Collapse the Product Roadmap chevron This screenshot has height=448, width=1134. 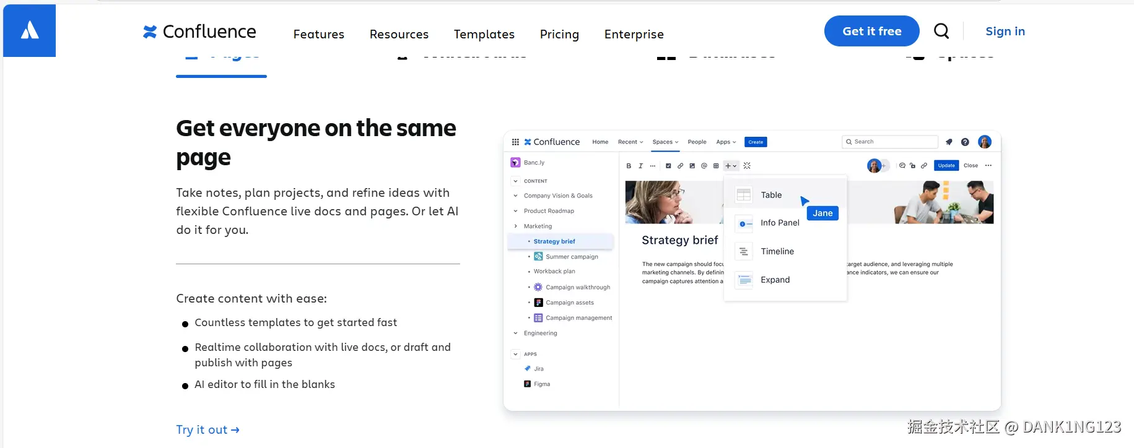tap(515, 211)
